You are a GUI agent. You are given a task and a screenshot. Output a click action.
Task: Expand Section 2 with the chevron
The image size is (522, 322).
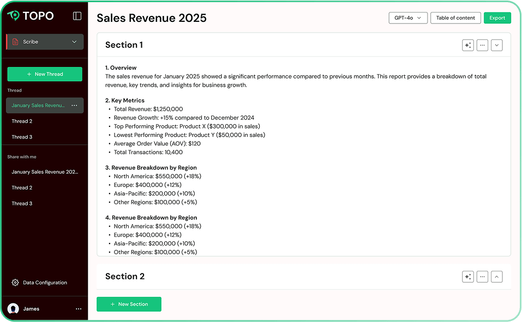[x=496, y=277]
